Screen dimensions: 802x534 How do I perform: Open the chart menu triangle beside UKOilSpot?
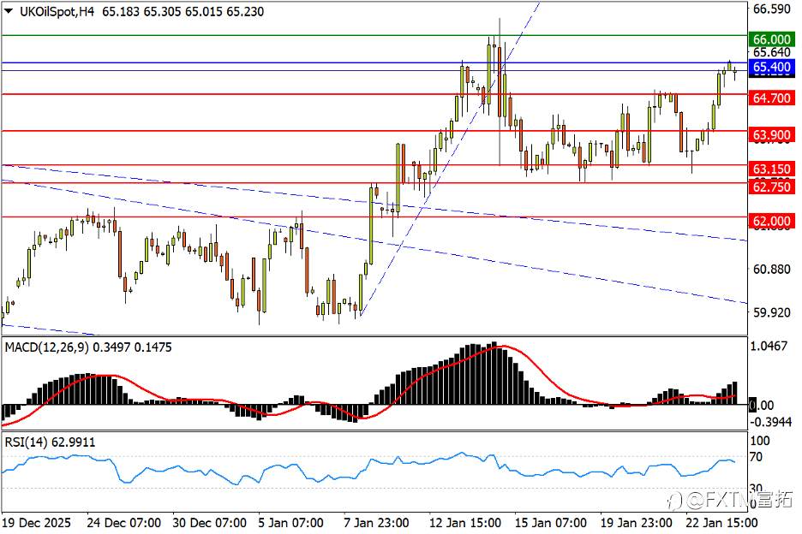(9, 11)
